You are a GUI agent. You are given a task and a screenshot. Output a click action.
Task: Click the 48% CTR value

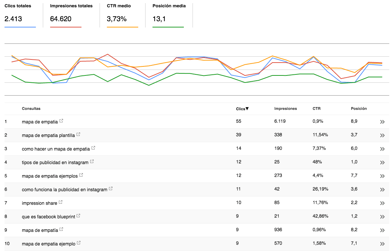pos(317,162)
